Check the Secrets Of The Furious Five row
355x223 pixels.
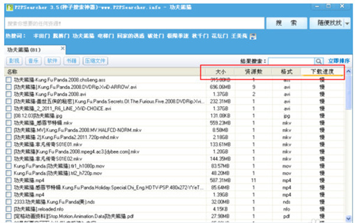(9, 101)
